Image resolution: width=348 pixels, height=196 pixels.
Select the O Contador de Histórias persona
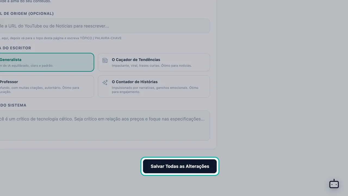[x=154, y=86]
